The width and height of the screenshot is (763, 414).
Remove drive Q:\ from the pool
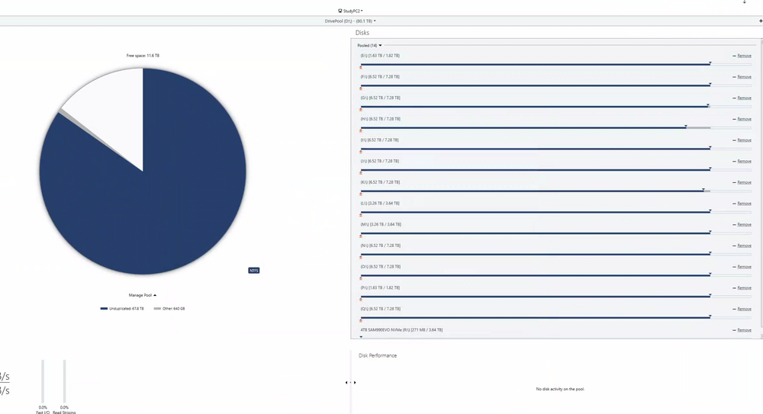click(742, 309)
